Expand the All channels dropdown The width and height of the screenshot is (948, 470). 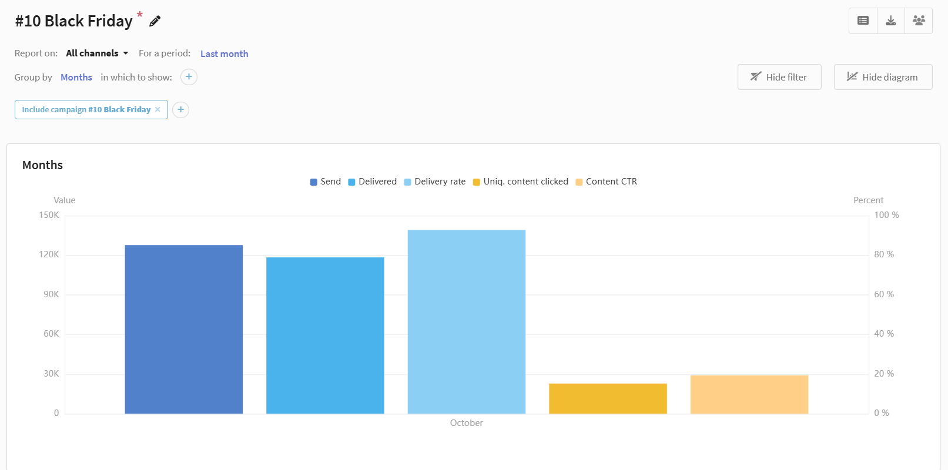click(x=97, y=53)
